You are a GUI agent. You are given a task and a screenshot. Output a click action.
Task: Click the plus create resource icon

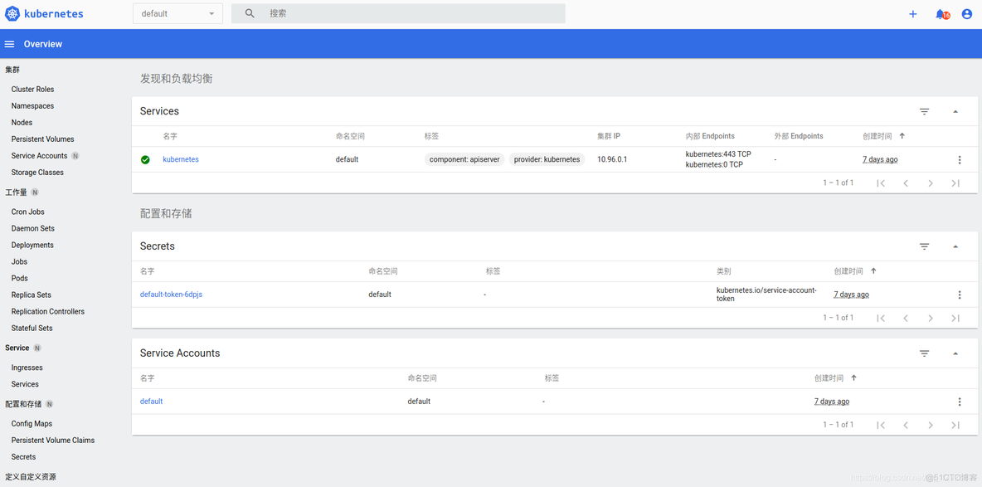912,14
